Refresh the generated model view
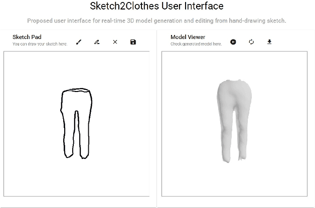Viewport: 315px width, 208px height. (x=251, y=42)
